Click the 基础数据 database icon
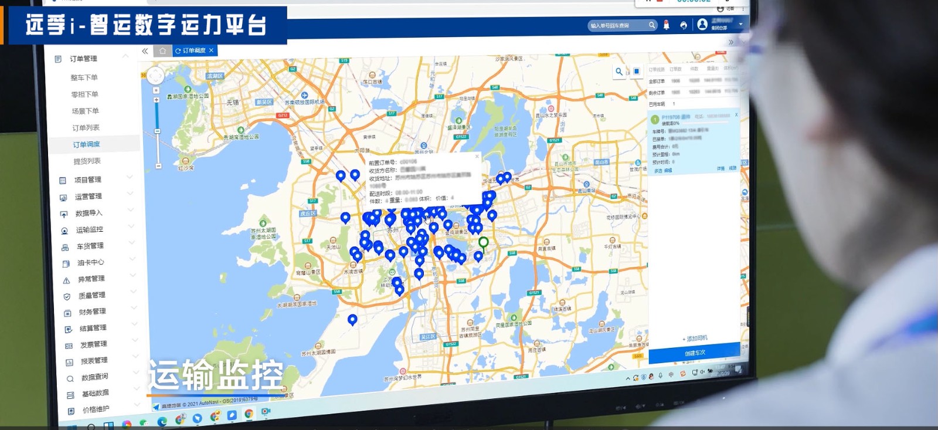 tap(70, 395)
